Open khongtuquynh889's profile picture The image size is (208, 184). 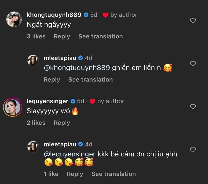[x=14, y=19]
